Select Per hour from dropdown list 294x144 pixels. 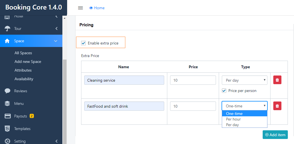[233, 119]
